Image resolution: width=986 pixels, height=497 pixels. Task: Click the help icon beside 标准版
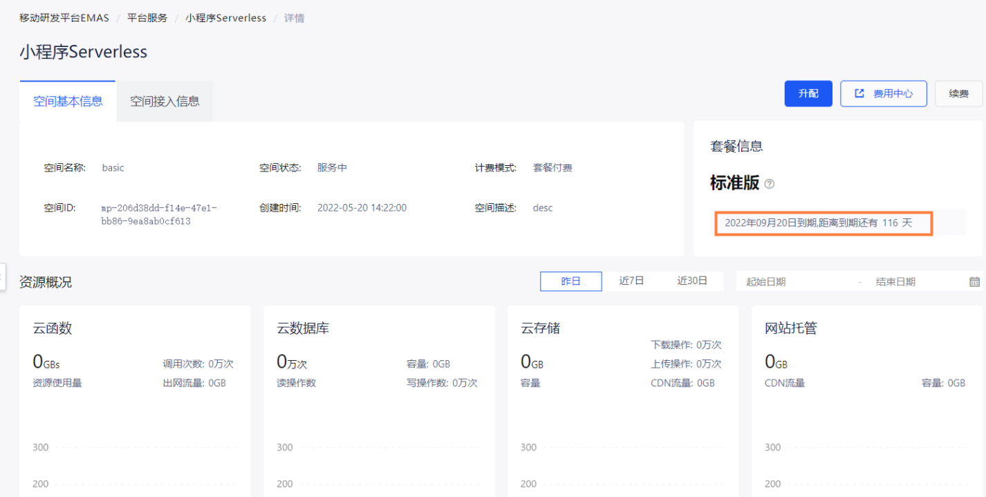770,184
